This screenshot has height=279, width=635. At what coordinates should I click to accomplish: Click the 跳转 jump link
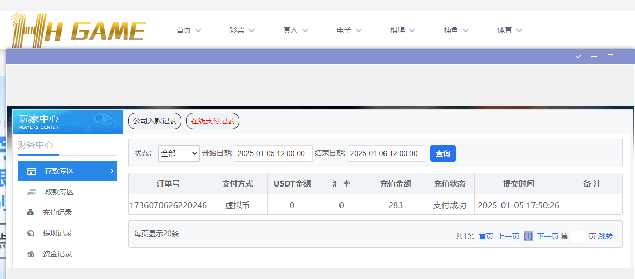[x=606, y=236]
